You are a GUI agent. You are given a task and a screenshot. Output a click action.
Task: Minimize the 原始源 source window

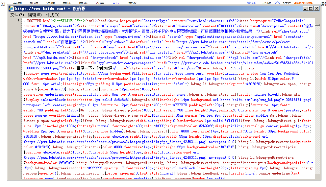pos(305,9)
